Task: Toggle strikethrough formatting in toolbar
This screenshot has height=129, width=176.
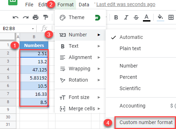Action: [136, 17]
